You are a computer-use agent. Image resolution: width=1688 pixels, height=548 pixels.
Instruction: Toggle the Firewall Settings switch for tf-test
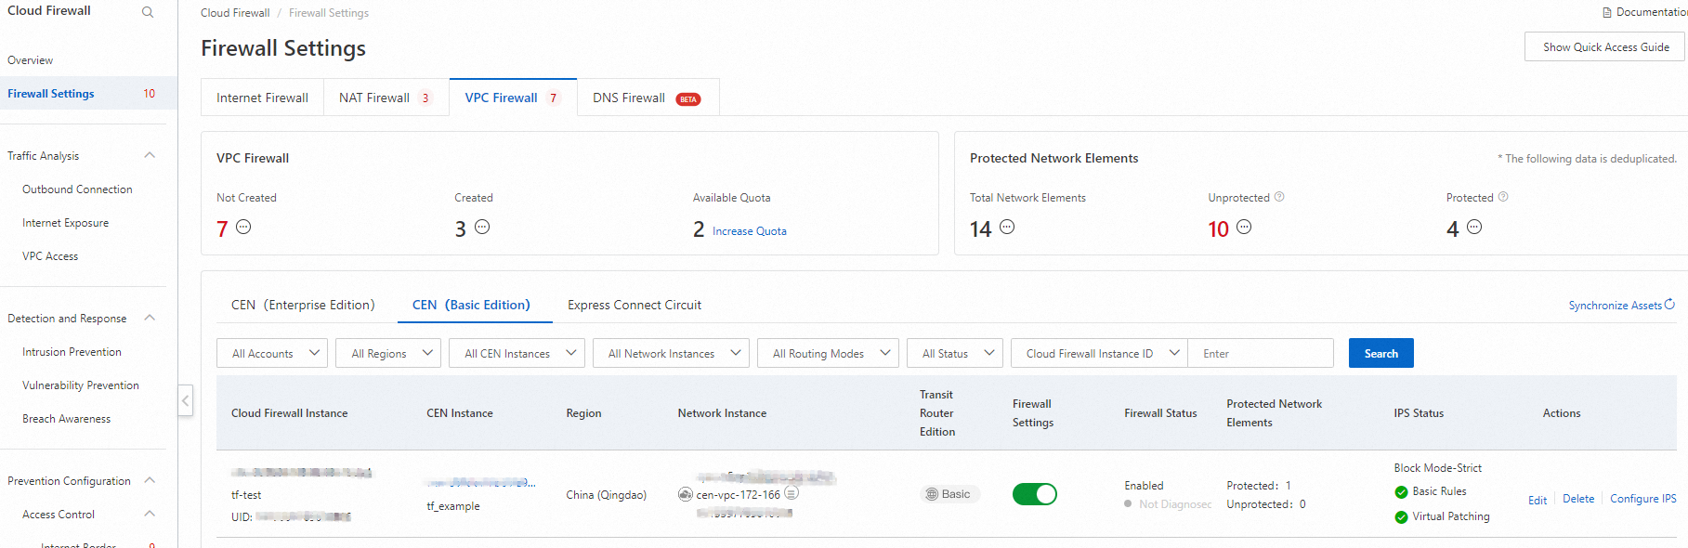(x=1035, y=494)
